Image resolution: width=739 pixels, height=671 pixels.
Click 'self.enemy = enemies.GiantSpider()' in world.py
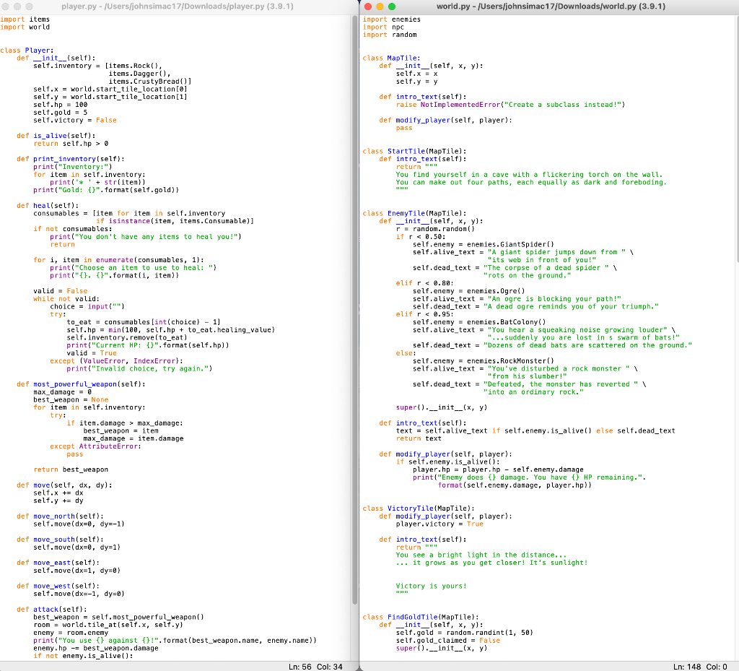coord(483,244)
